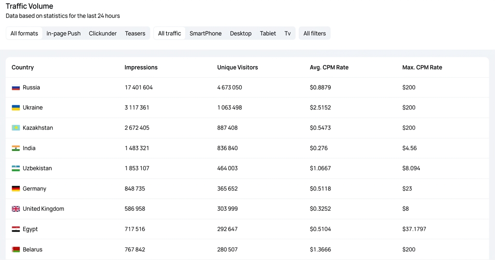This screenshot has width=495, height=260.
Task: Click the Ukraine flag icon
Action: coord(16,108)
